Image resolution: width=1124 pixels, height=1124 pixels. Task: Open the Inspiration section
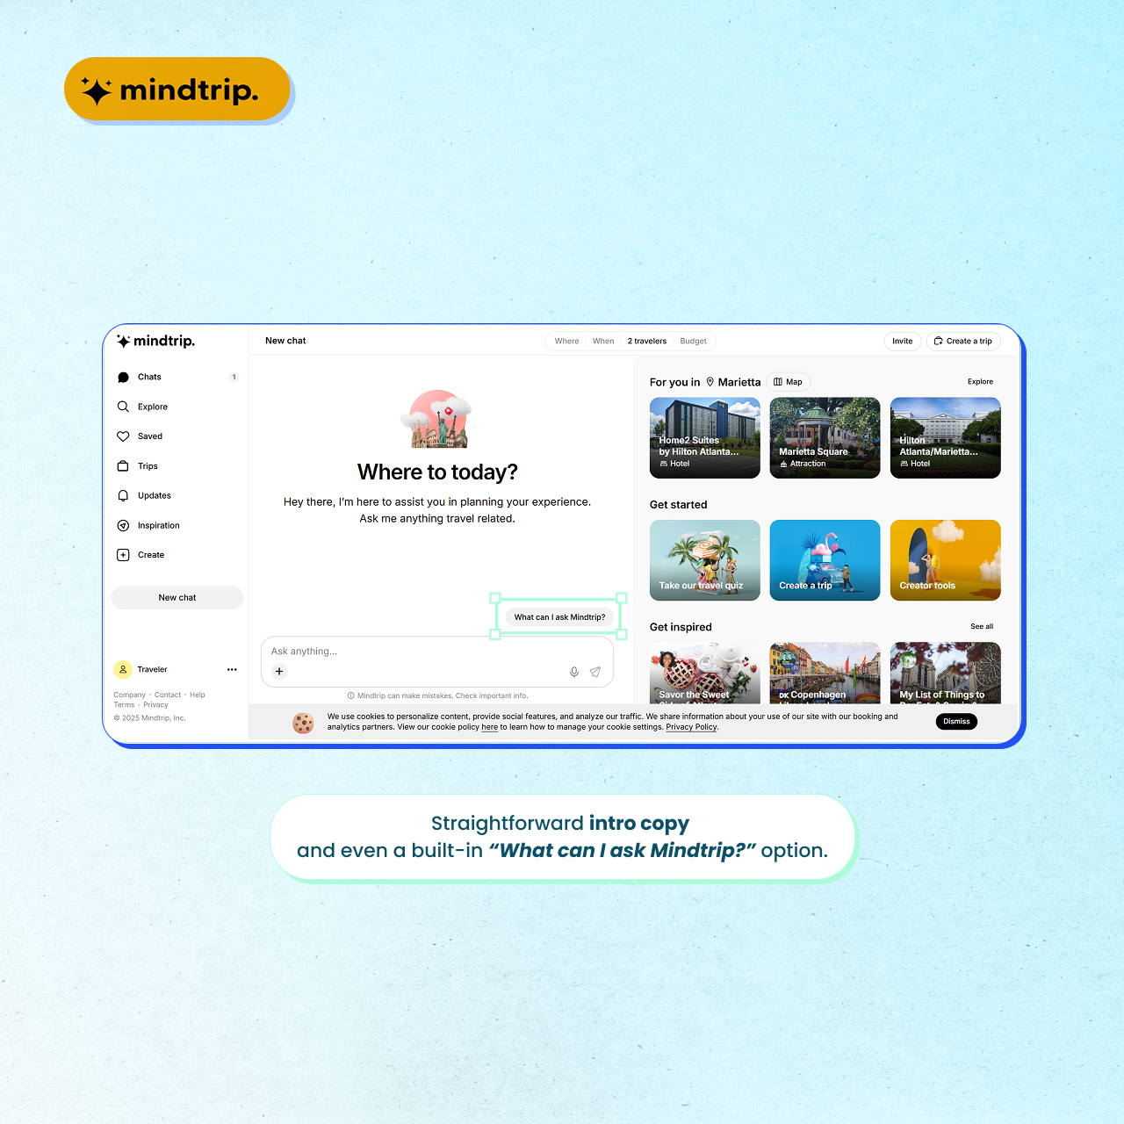[x=177, y=525]
